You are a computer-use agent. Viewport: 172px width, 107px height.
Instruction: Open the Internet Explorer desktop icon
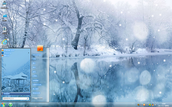click(4, 42)
